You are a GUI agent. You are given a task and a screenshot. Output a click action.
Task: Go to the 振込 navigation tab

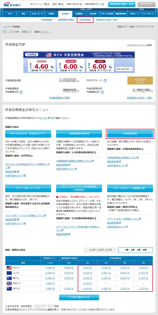[24, 14]
